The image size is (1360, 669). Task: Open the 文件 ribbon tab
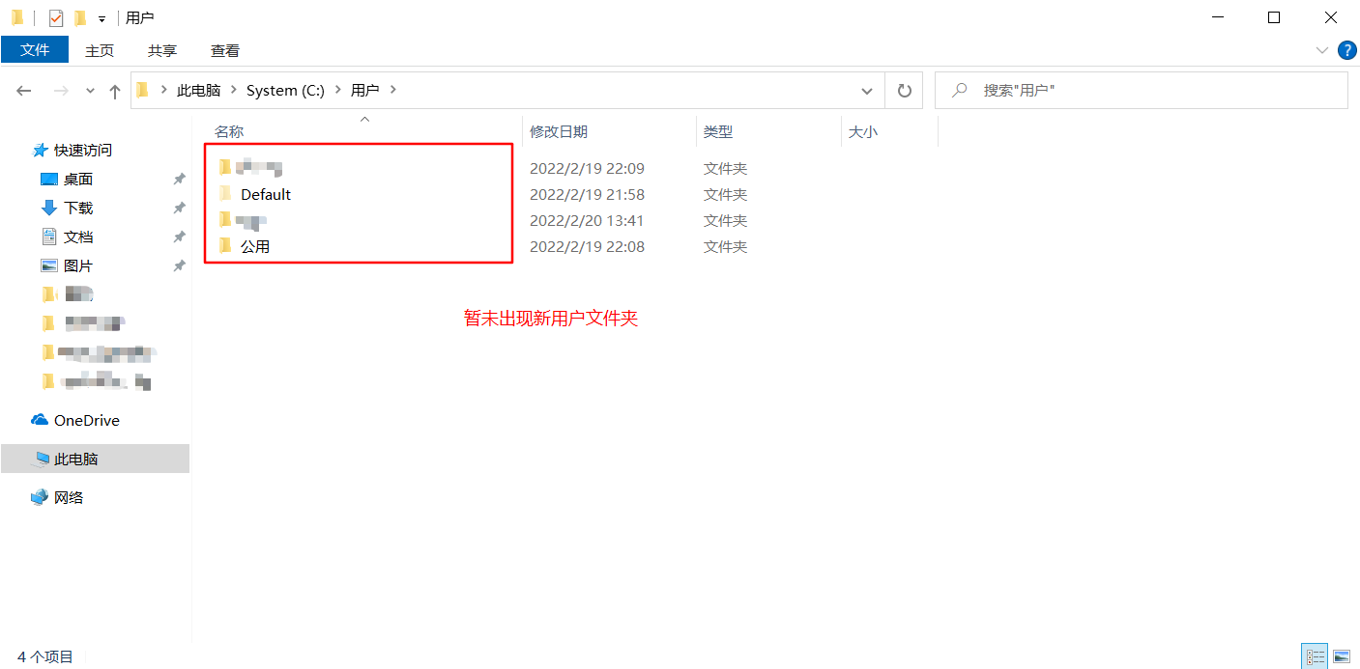[x=35, y=50]
